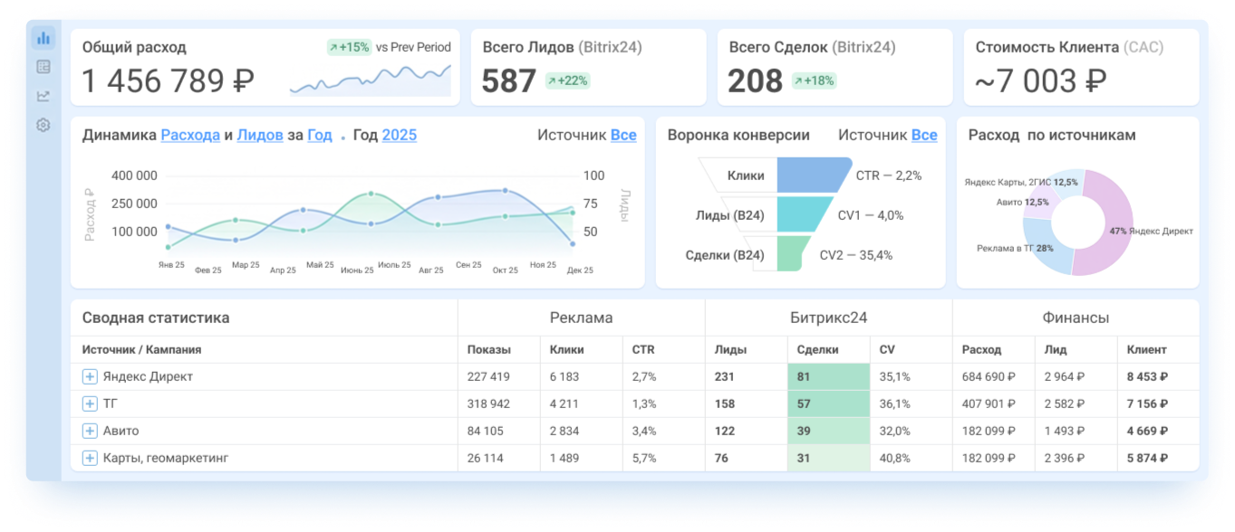Sort table by Показы column
This screenshot has width=1235, height=532.
(x=489, y=349)
